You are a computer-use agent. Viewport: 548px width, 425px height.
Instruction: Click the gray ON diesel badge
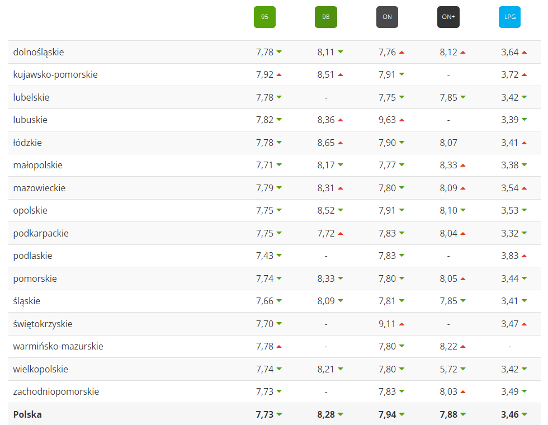pos(387,17)
